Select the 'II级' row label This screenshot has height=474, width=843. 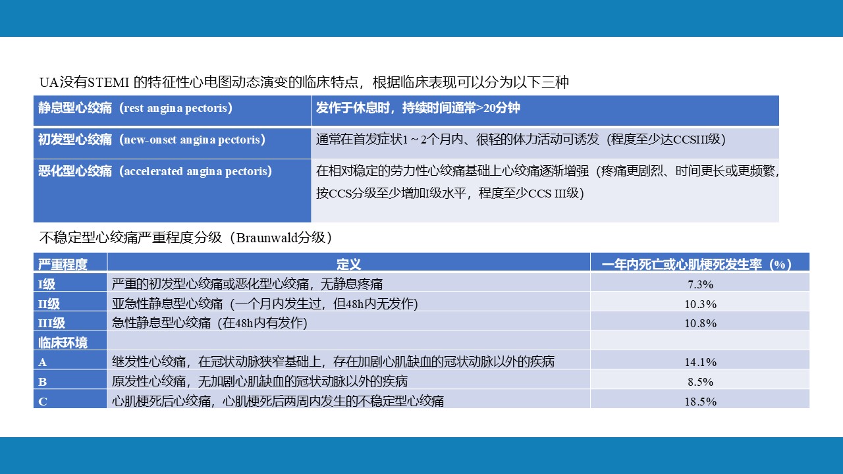point(70,302)
